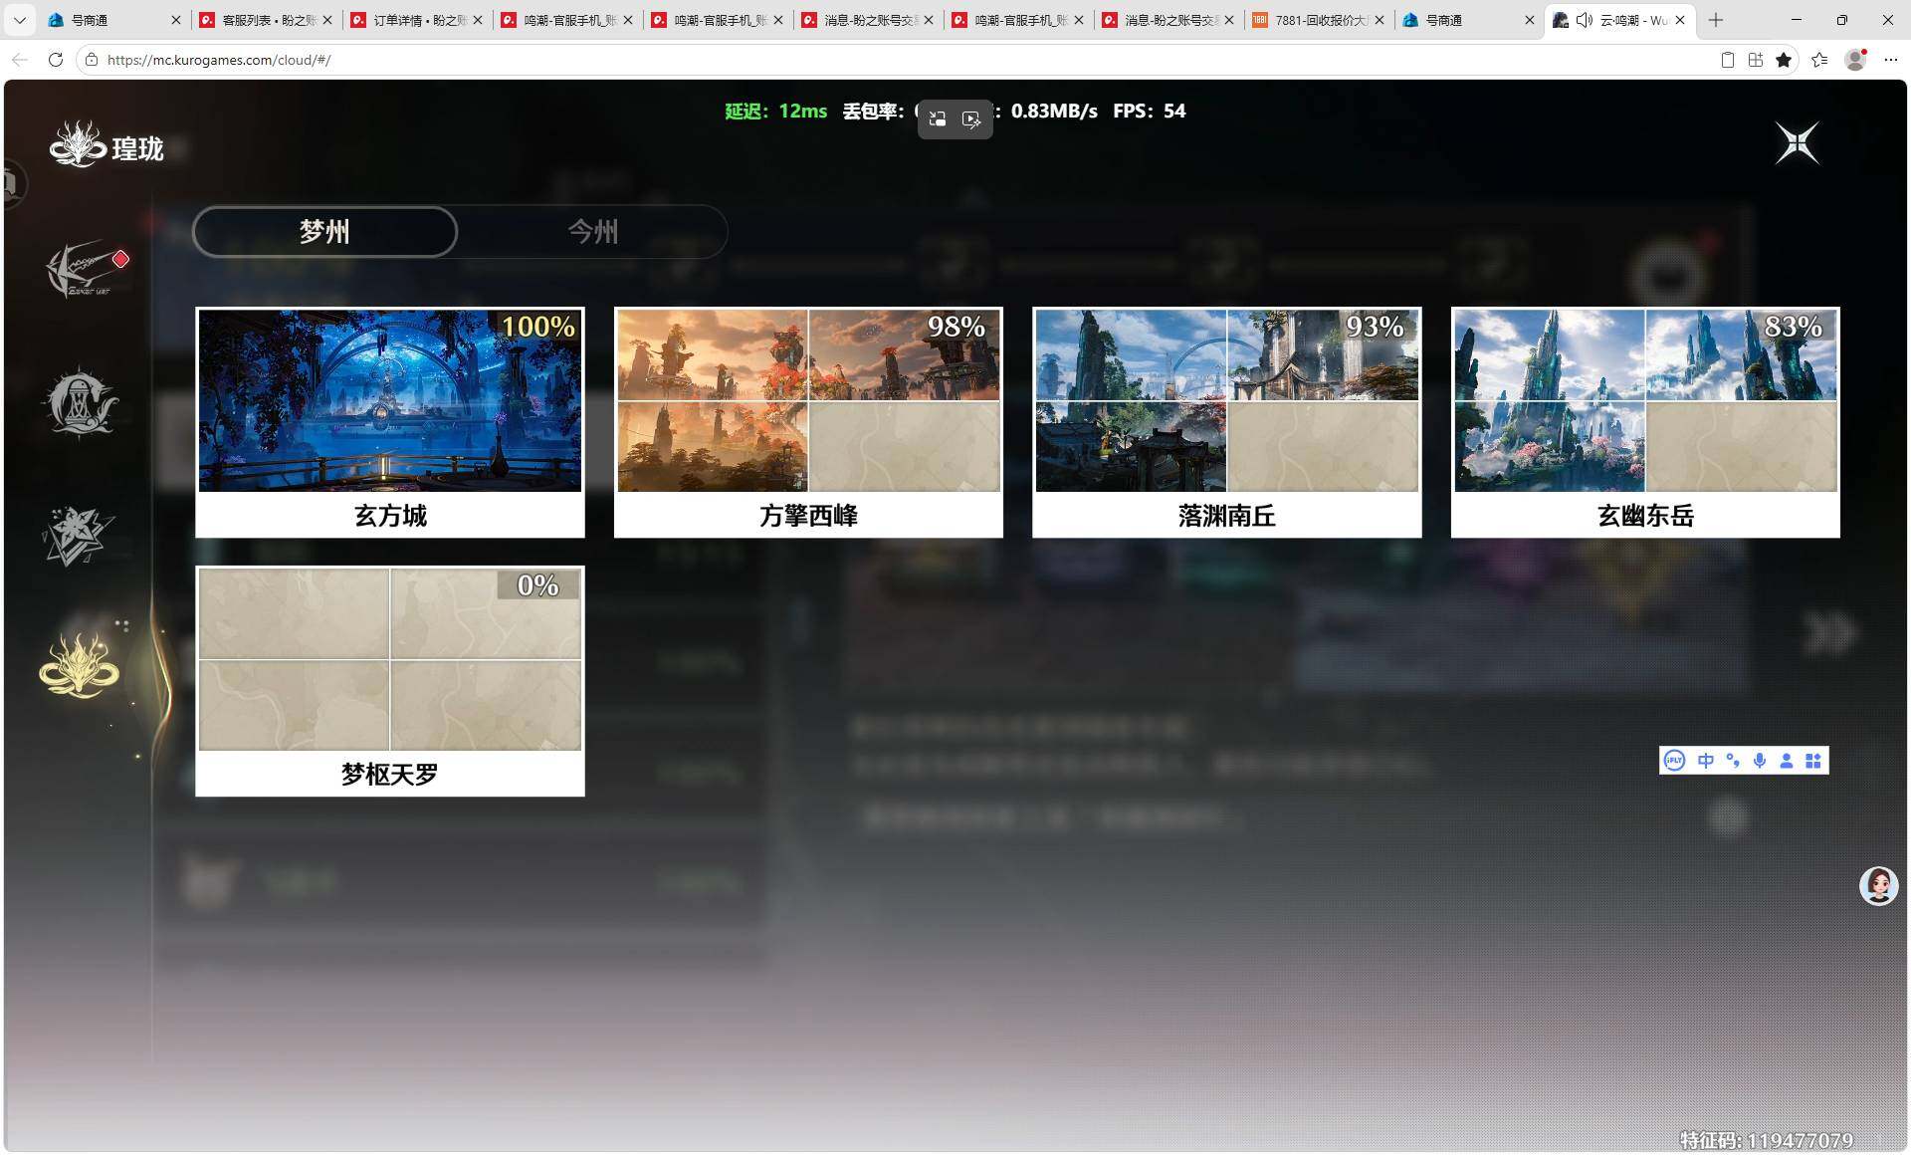Screen dimensions: 1911x1155
Task: Open the browser profile avatar
Action: coord(1855,60)
